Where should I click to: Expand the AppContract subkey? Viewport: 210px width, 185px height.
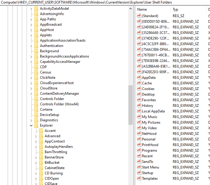36,142
